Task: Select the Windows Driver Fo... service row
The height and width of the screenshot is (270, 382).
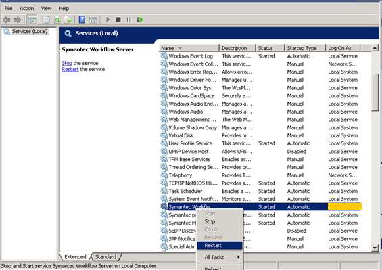Action: (261, 80)
